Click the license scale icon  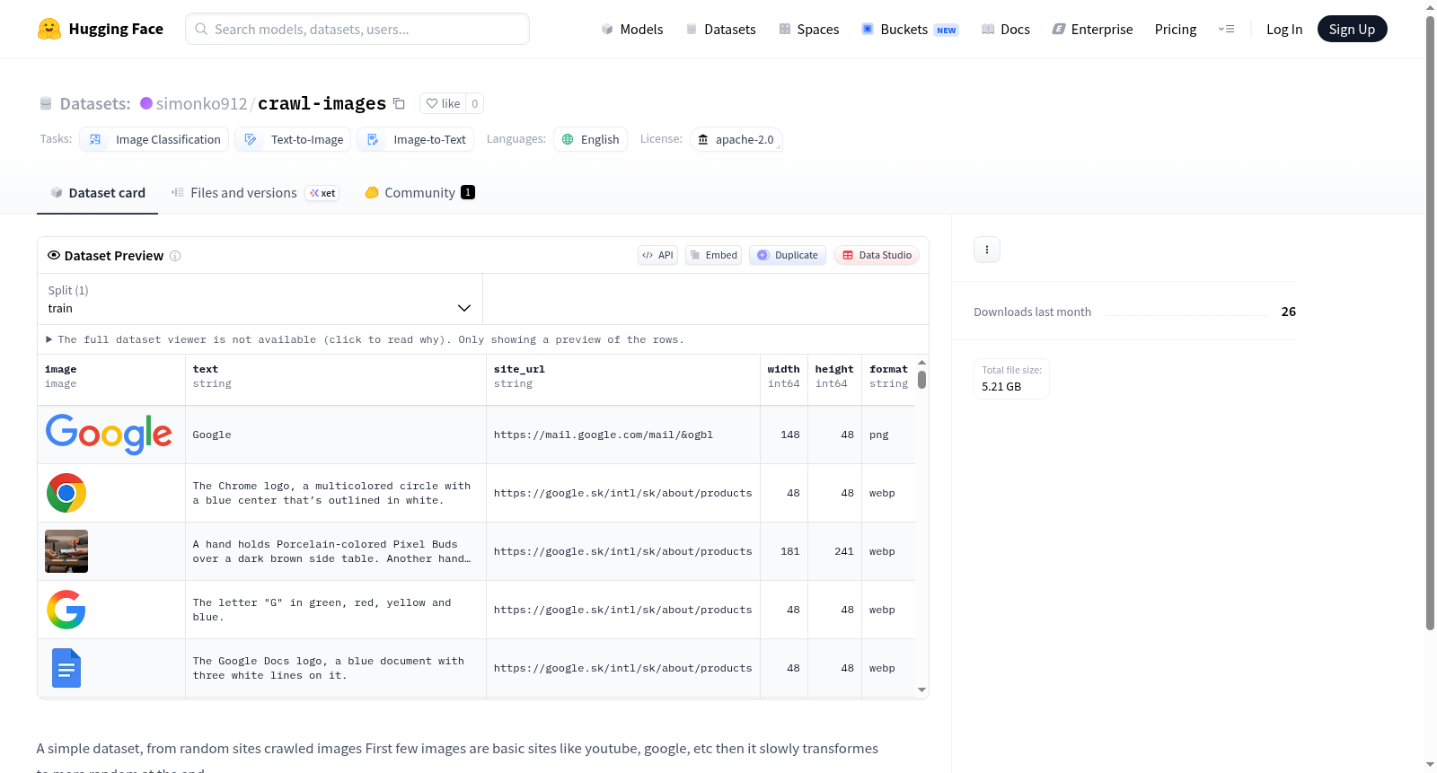pyautogui.click(x=703, y=139)
